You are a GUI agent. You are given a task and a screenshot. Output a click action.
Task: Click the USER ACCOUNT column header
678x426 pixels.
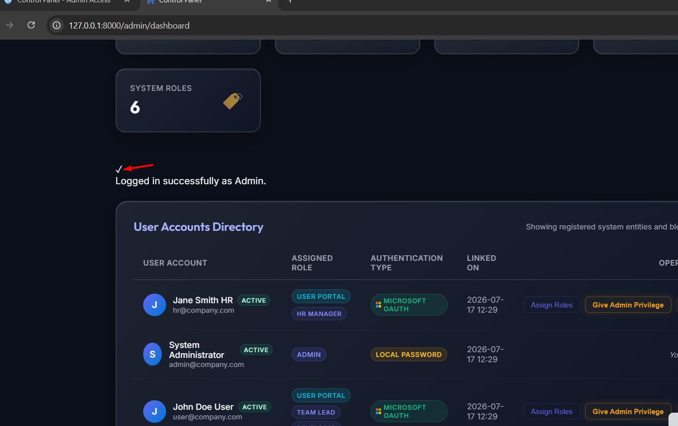click(x=175, y=263)
